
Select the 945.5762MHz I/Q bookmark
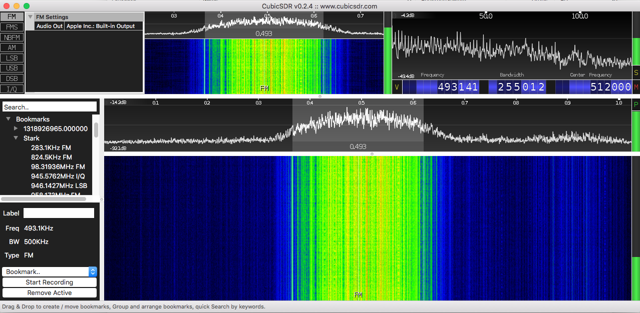(x=58, y=176)
